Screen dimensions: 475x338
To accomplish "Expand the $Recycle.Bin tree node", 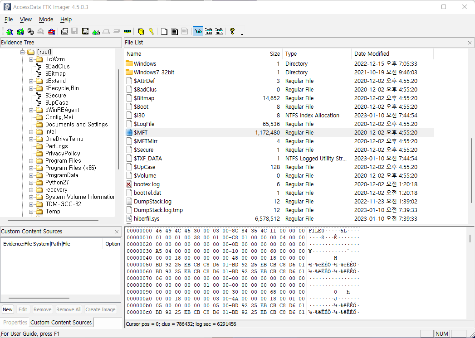I will point(31,88).
